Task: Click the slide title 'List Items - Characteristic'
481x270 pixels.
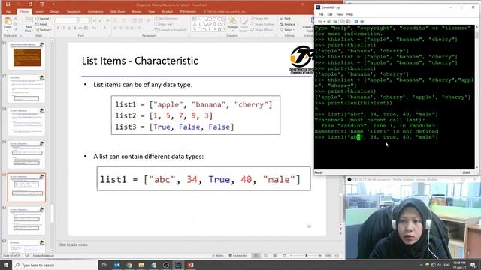Action: point(140,61)
